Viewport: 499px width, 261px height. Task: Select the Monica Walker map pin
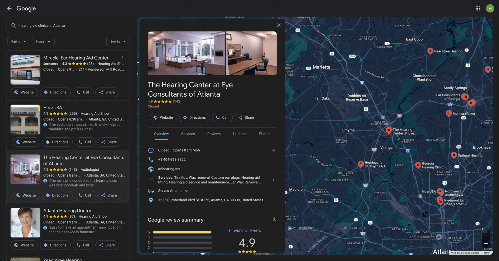point(448,113)
